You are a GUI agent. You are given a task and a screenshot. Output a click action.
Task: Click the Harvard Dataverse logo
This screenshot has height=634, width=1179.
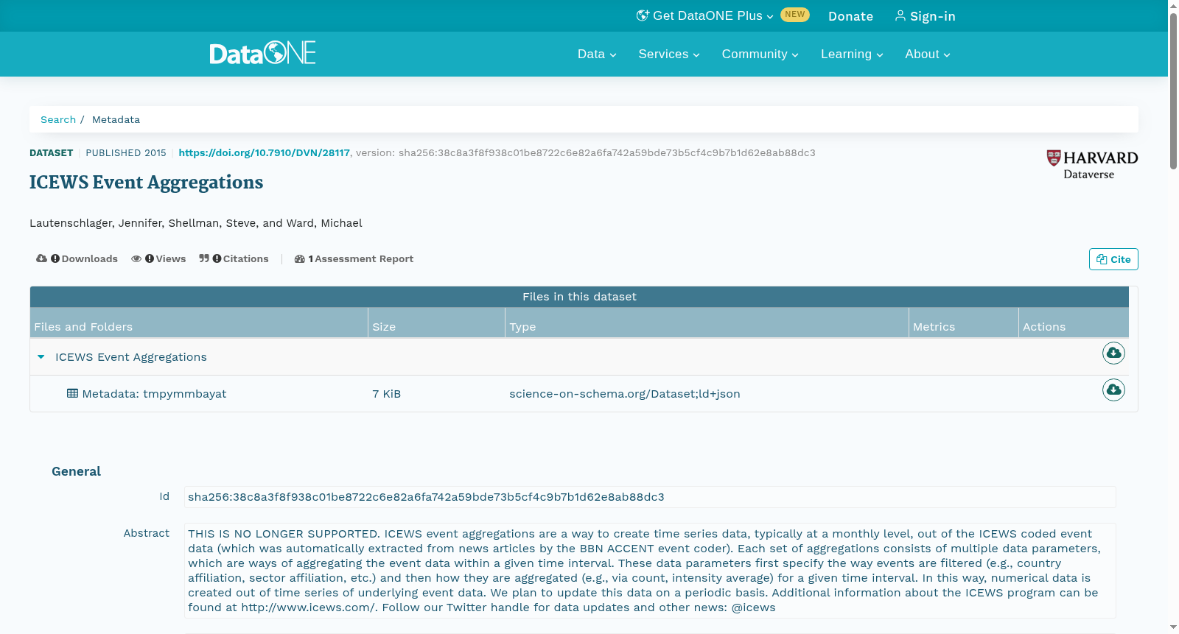[1092, 164]
